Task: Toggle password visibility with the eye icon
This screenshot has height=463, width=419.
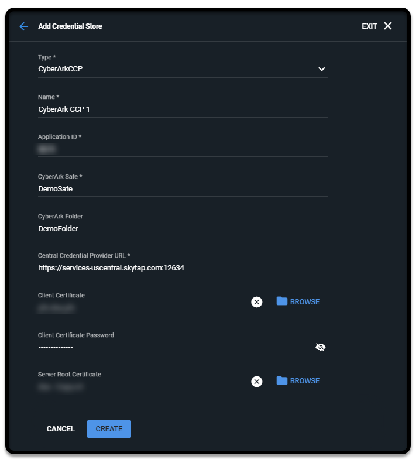Action: tap(320, 347)
